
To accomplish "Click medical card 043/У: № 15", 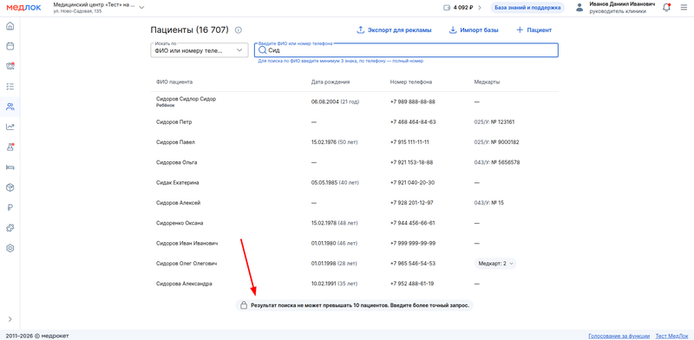I will click(x=488, y=203).
